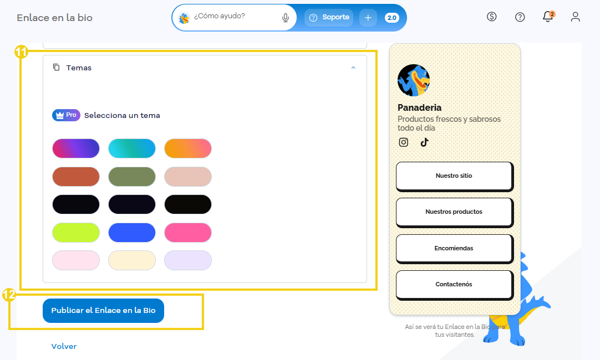Click the microphone icon in the search bar
Image resolution: width=600 pixels, height=360 pixels.
[x=286, y=18]
